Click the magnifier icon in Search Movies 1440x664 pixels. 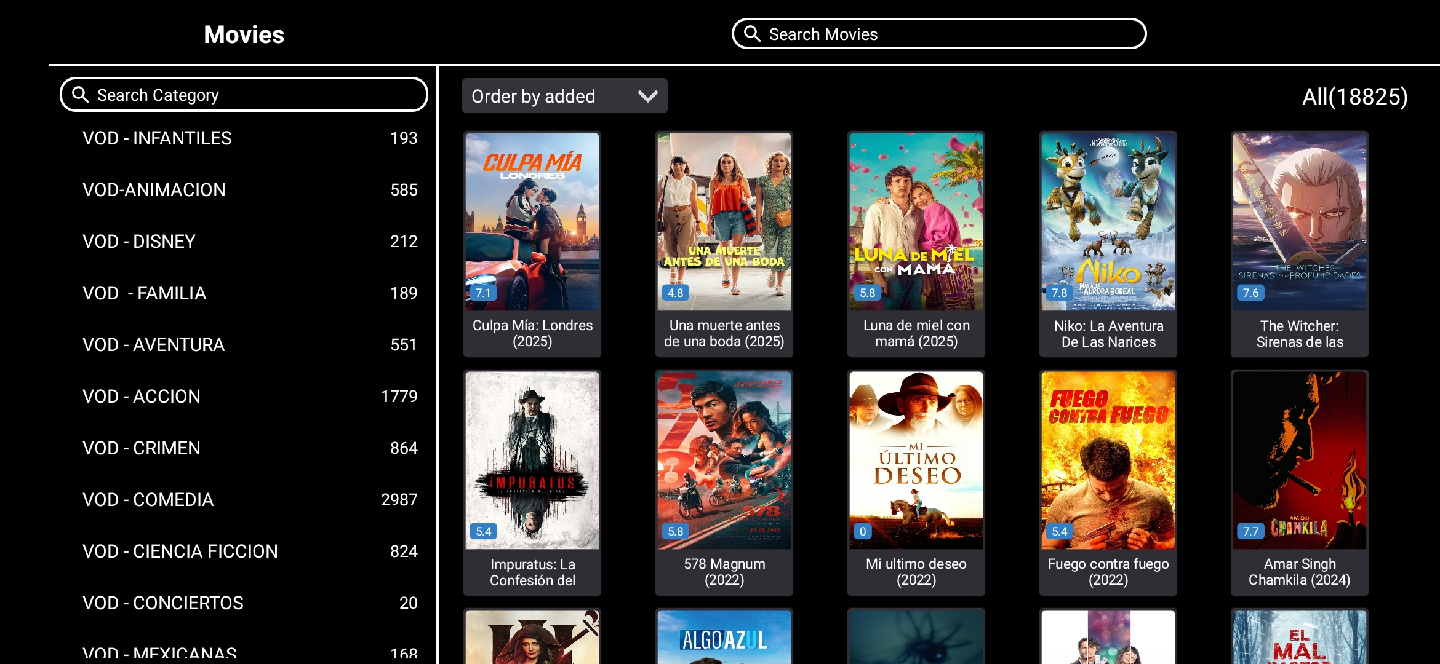click(x=752, y=33)
